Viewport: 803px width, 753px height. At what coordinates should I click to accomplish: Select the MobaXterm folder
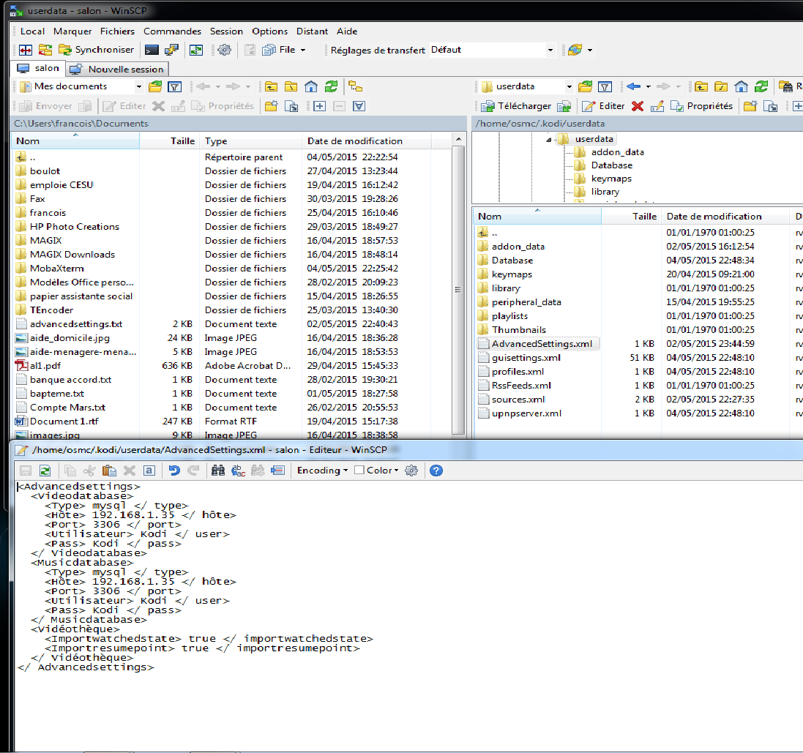coord(56,269)
